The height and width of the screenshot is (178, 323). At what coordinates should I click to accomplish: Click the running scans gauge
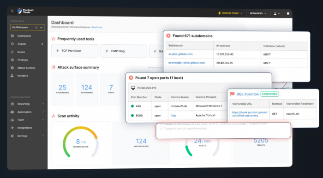[x=81, y=142]
